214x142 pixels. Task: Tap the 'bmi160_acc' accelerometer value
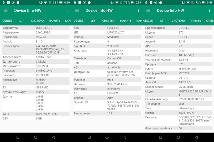(44, 57)
